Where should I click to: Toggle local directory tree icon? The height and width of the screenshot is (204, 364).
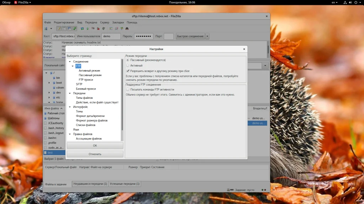pyautogui.click(x=64, y=29)
